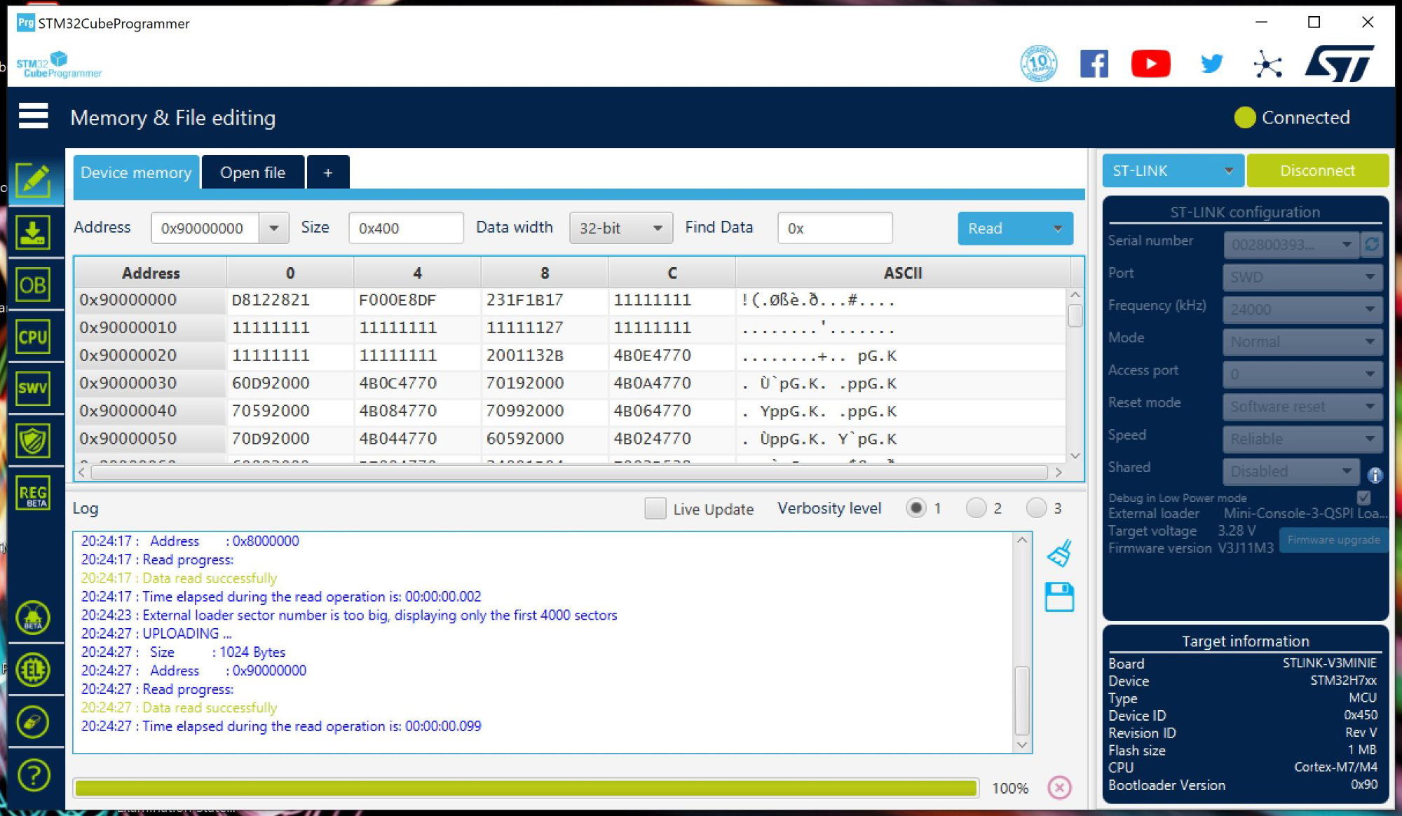Open the Mode Normal dropdown
The height and width of the screenshot is (816, 1402).
tap(1302, 341)
